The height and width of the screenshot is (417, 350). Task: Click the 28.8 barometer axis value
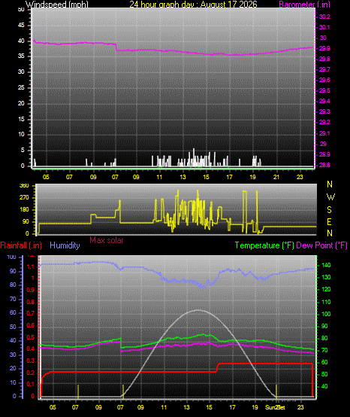[324, 165]
